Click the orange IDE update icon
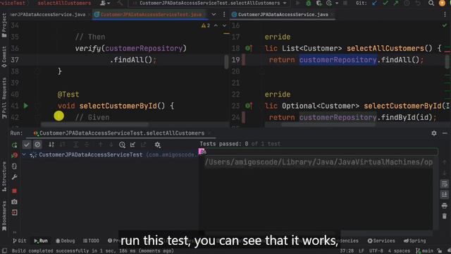Viewport: 451px width, 254px height. pos(442,3)
